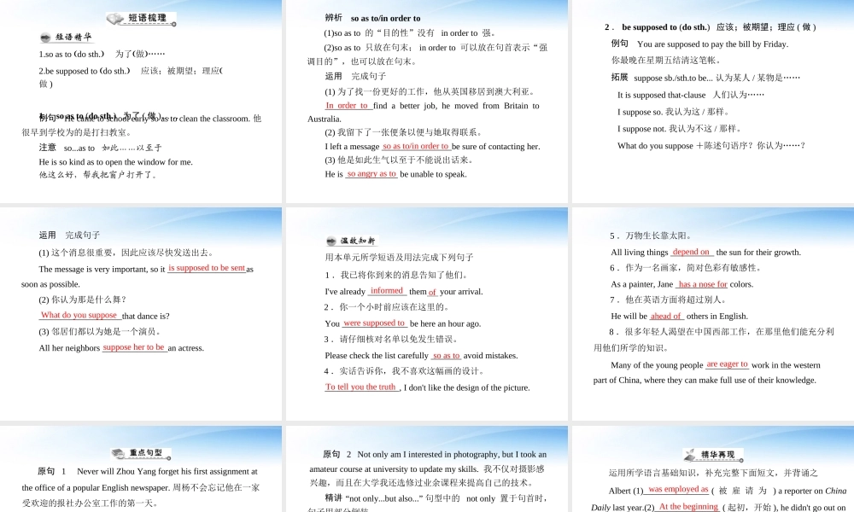Click red answer 'informed'
Viewport: 854px width, 512px height.
coord(387,291)
